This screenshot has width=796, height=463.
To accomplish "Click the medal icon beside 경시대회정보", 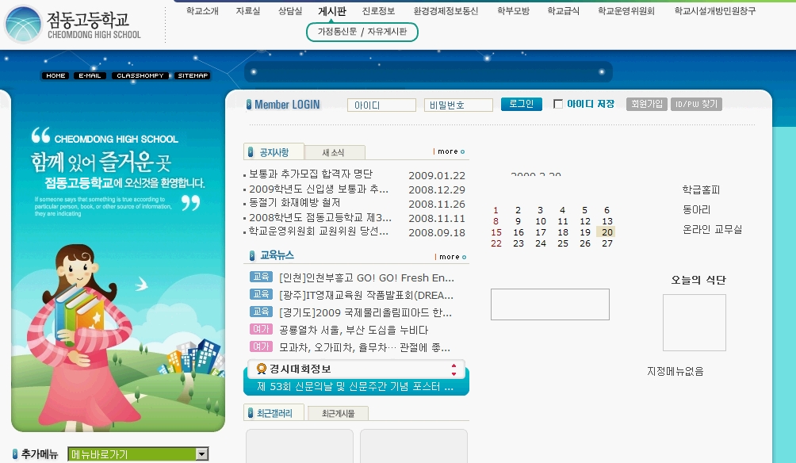I will (x=261, y=369).
